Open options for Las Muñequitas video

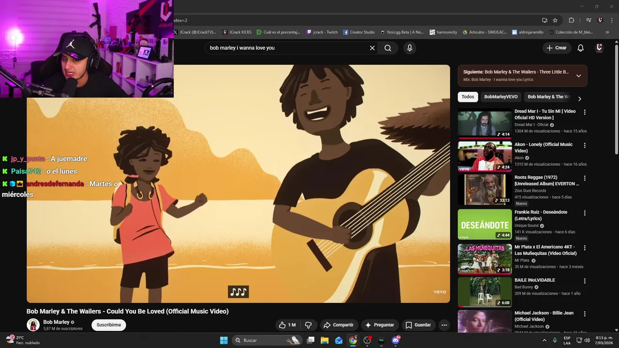[x=585, y=247]
